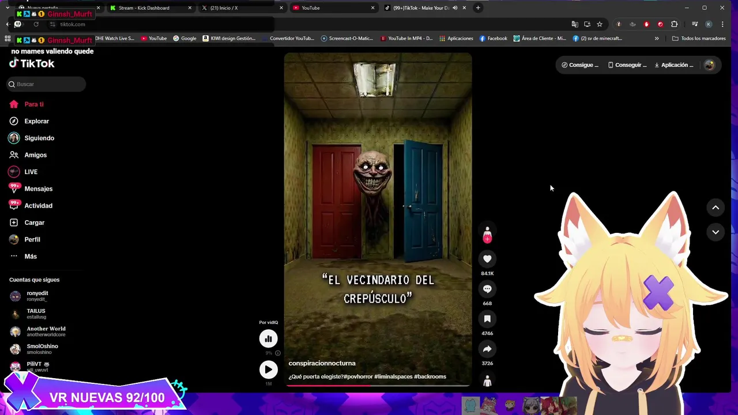Click the Consigue... coins button
Screen dimensions: 738x415
(580, 65)
